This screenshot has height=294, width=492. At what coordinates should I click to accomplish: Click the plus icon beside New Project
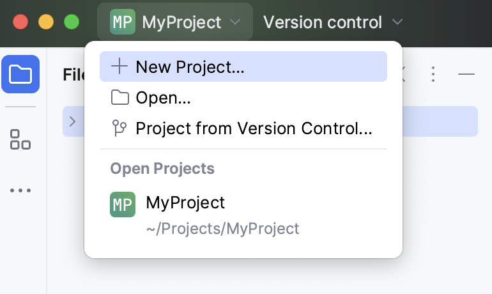pos(119,66)
